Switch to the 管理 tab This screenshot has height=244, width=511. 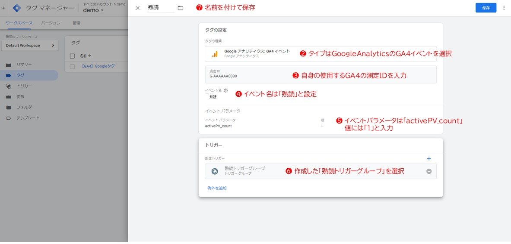click(x=76, y=23)
